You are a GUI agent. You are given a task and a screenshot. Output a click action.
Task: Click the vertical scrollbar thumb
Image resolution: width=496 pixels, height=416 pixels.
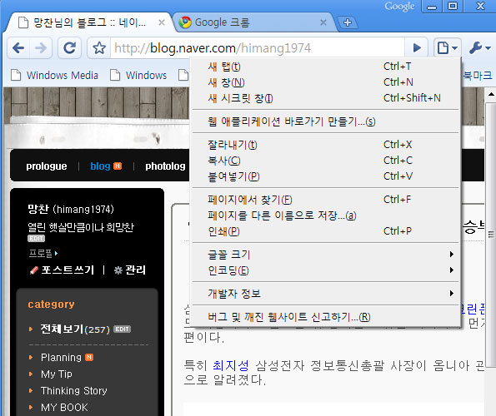coord(491,234)
